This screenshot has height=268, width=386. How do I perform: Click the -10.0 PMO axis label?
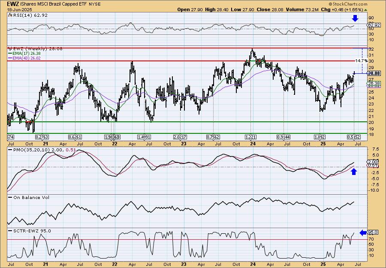(x=373, y=190)
